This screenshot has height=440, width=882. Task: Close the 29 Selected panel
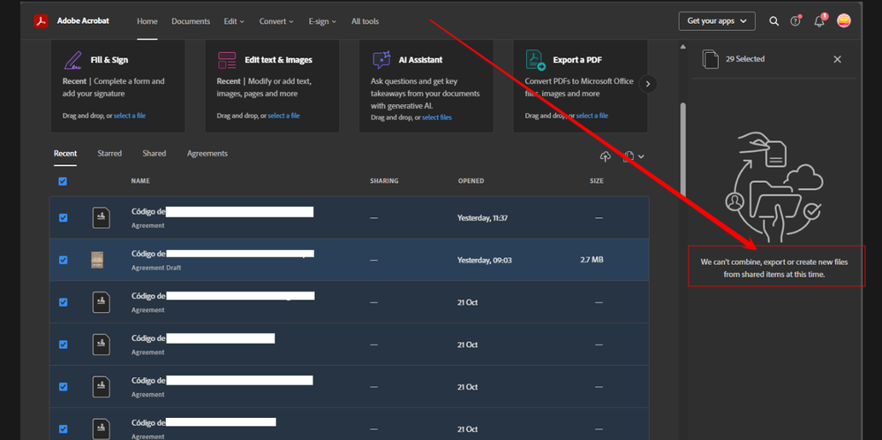[838, 59]
